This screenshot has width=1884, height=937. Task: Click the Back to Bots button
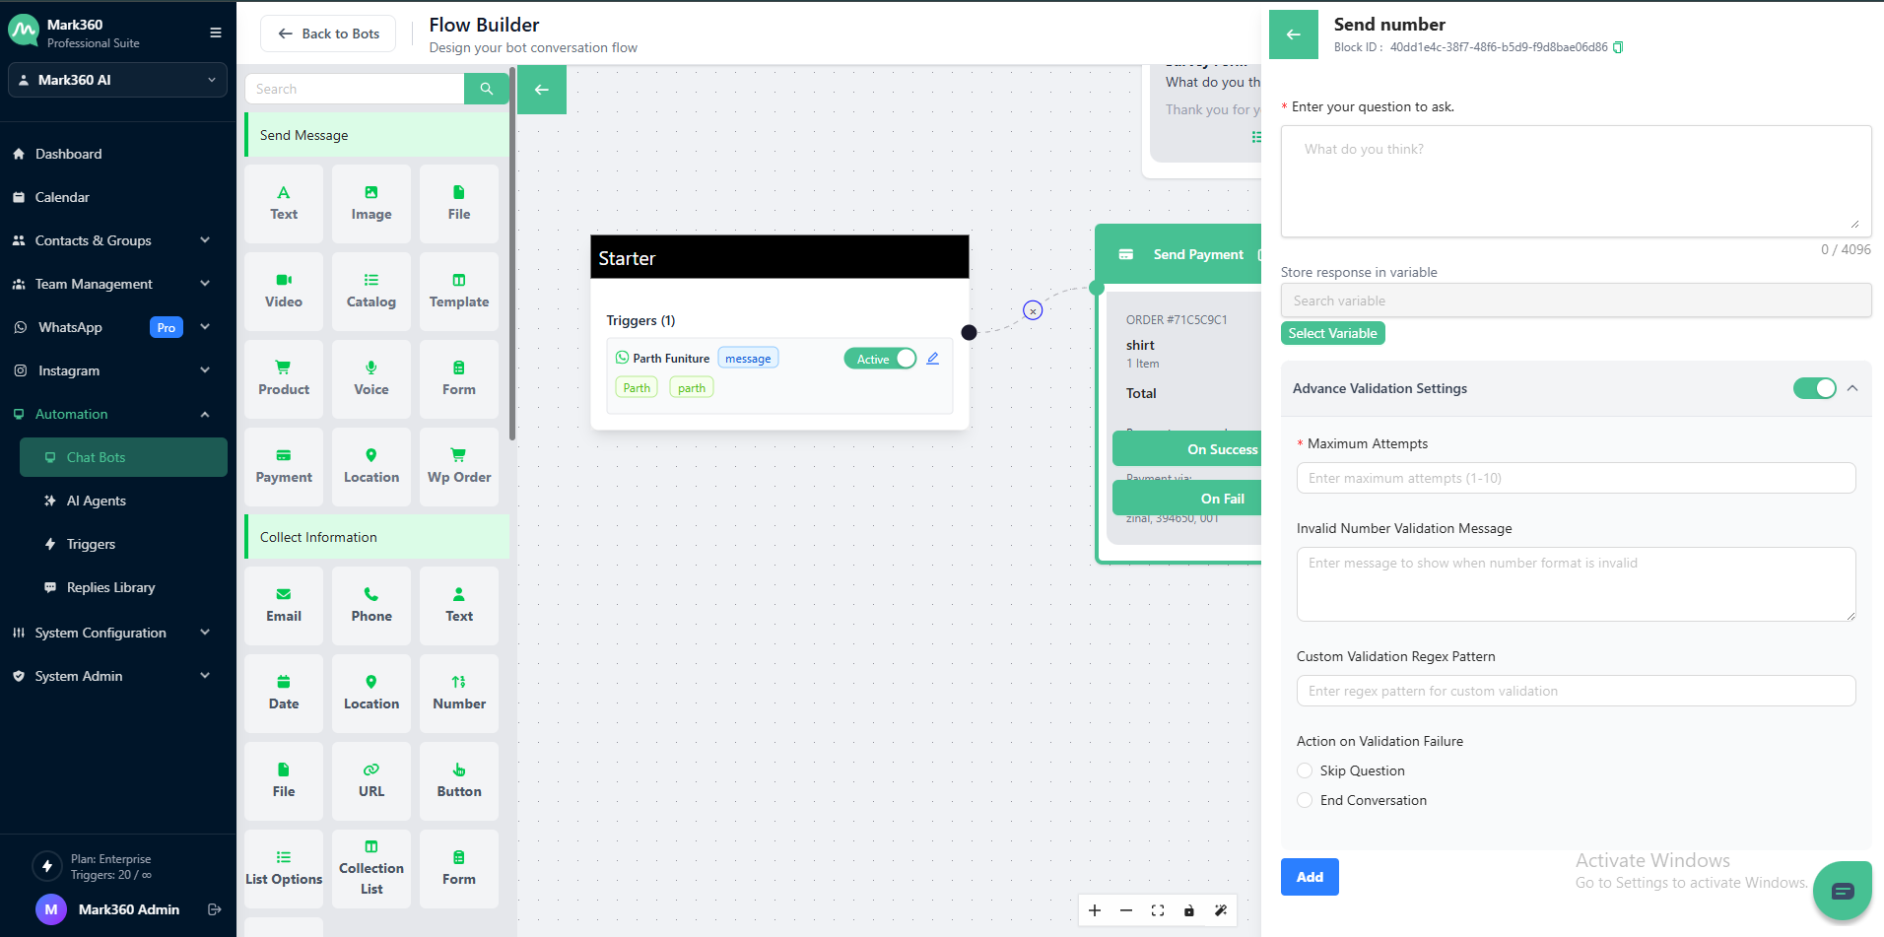[328, 33]
